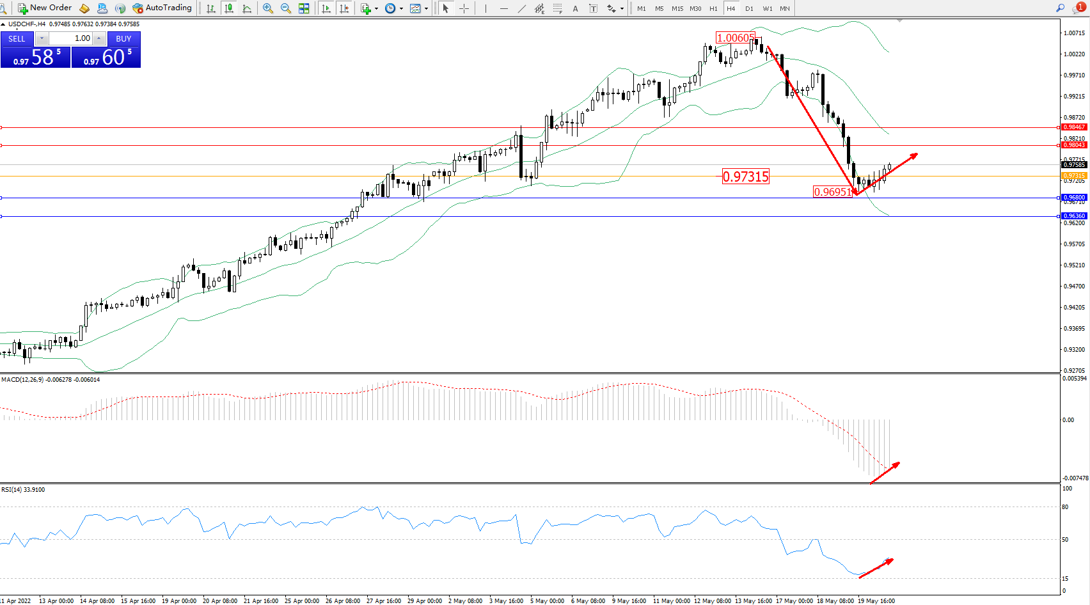Switch chart to bar chart mode
This screenshot has width=1090, height=605.
coord(210,8)
